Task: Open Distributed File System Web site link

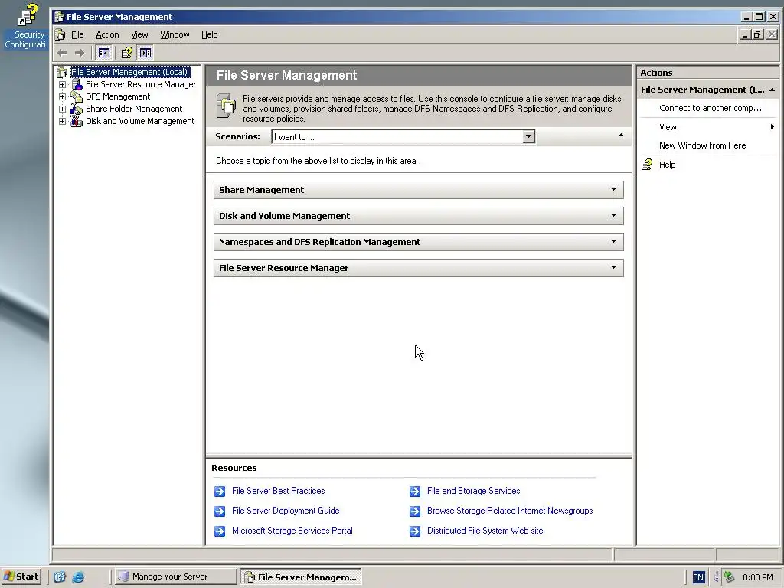Action: click(485, 531)
